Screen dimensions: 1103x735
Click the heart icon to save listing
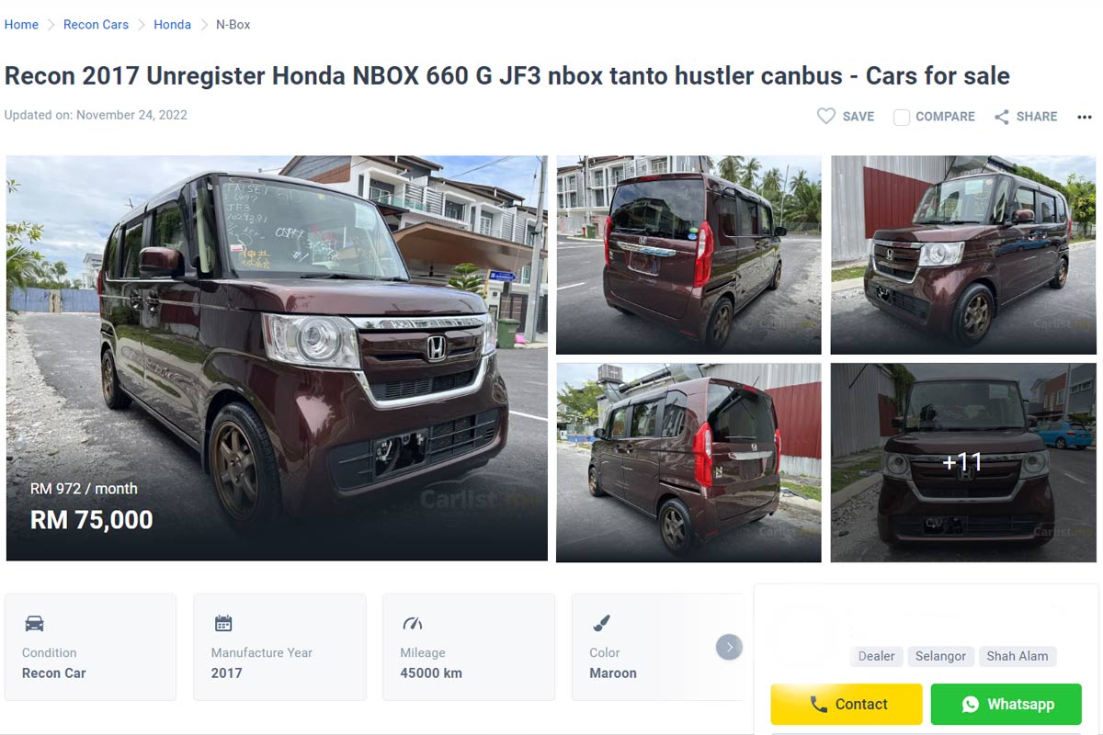click(x=826, y=117)
